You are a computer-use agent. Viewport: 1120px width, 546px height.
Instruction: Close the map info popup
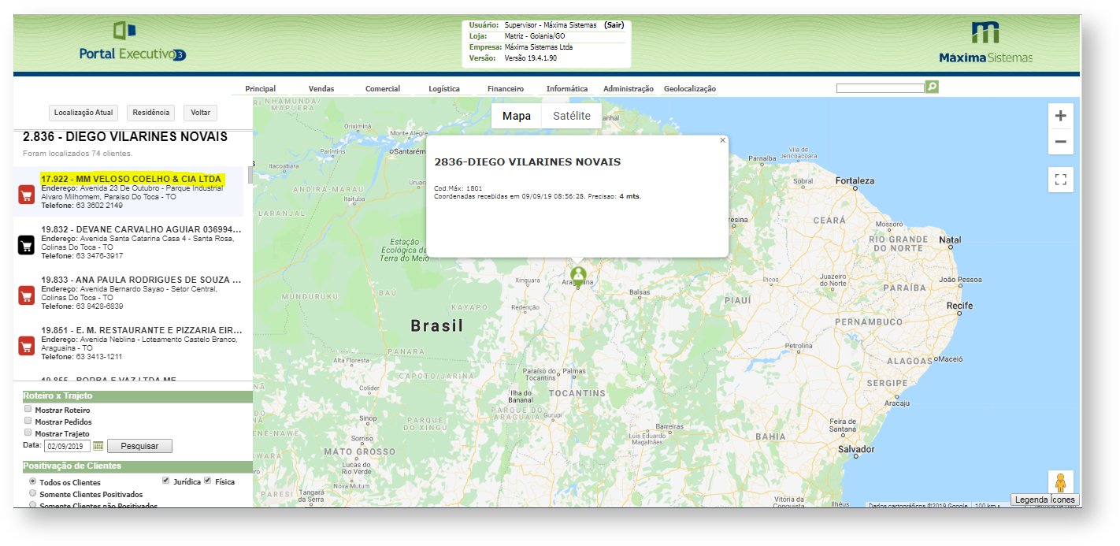pos(722,140)
